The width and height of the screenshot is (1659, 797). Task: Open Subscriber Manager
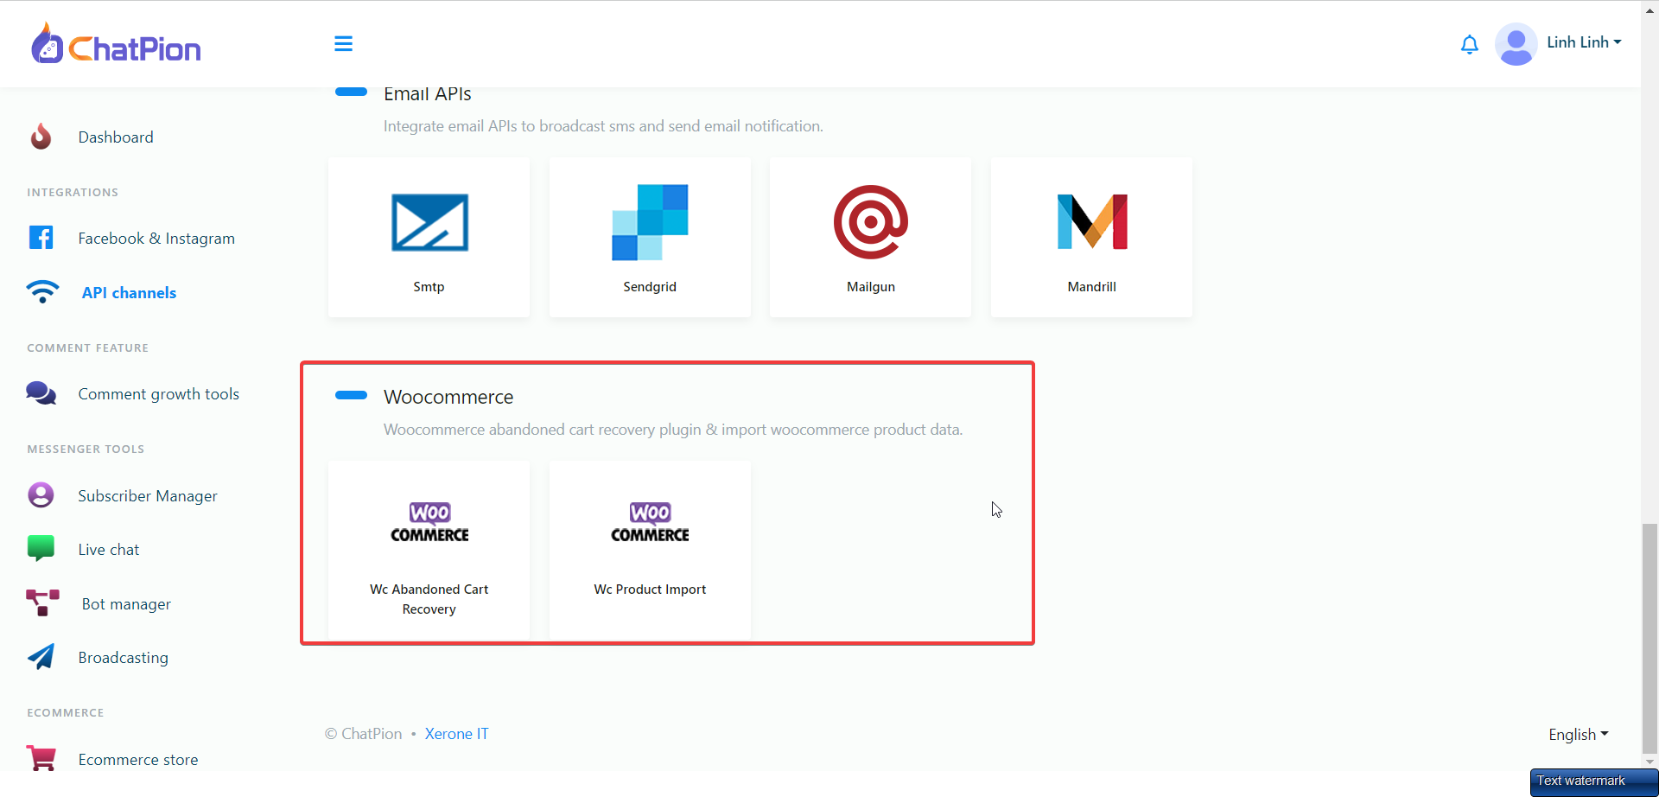pyautogui.click(x=148, y=496)
